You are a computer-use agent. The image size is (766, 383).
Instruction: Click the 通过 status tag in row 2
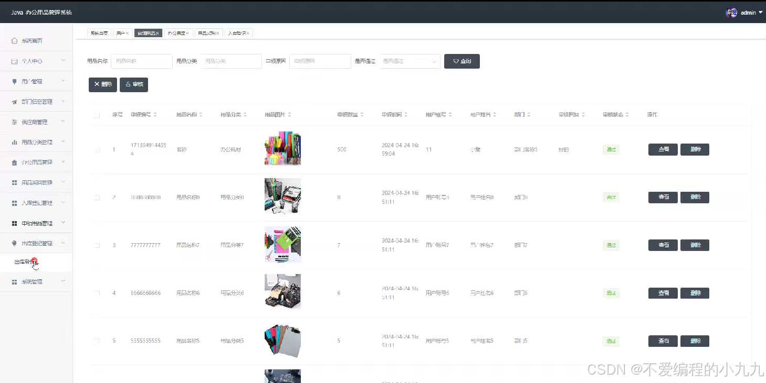click(x=611, y=198)
